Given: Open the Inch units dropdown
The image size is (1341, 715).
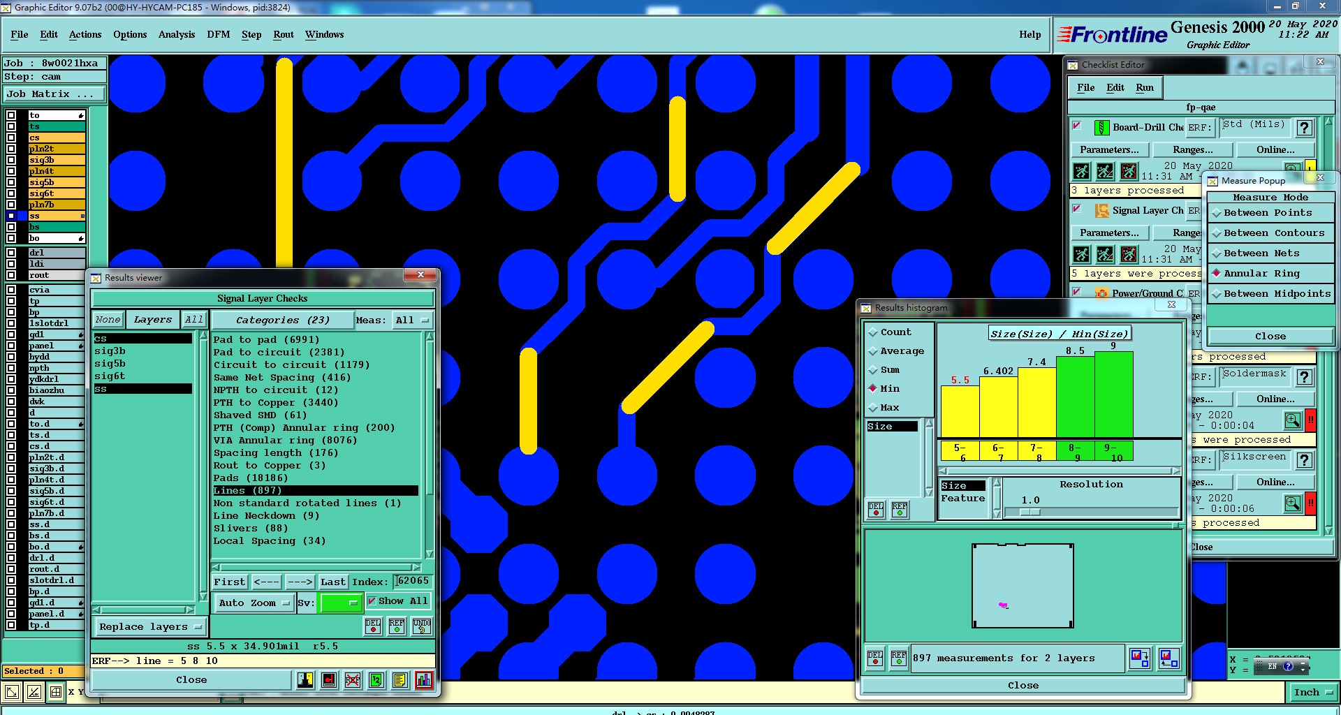Looking at the screenshot, I should pyautogui.click(x=1312, y=693).
